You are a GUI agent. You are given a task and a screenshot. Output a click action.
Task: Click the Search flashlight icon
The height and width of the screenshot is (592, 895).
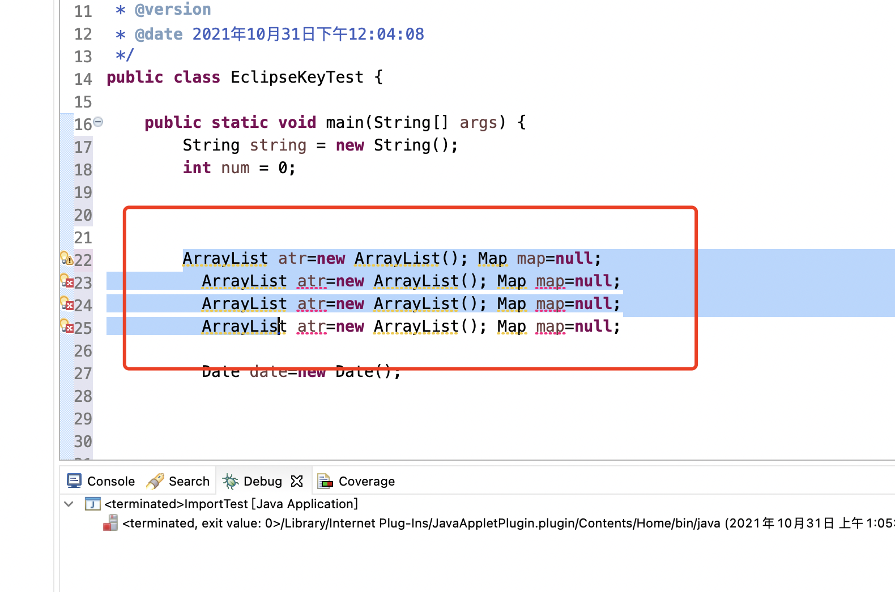click(155, 481)
